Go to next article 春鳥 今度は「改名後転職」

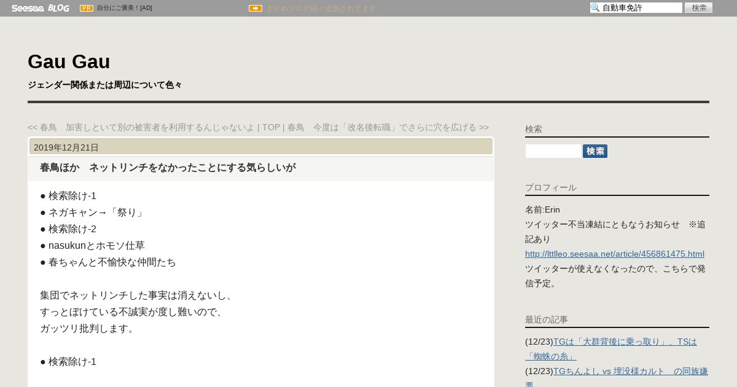(x=388, y=127)
